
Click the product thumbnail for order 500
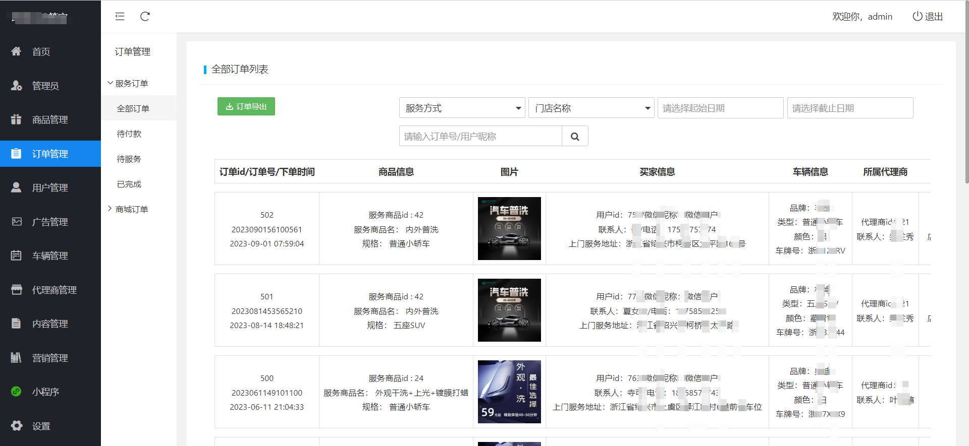pos(509,392)
